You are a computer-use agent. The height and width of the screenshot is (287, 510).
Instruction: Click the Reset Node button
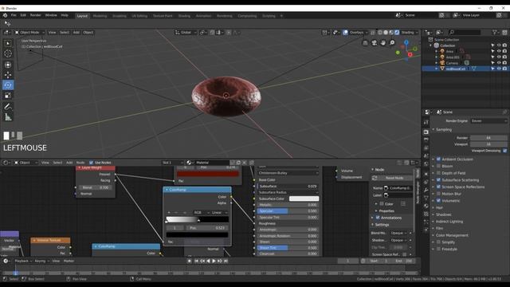coord(392,178)
